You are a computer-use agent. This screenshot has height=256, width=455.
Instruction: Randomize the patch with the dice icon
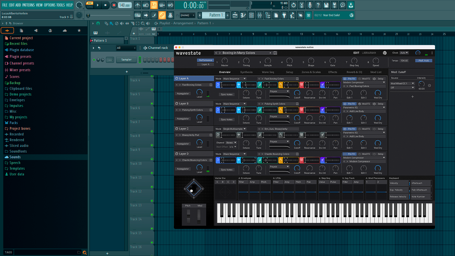[384, 53]
